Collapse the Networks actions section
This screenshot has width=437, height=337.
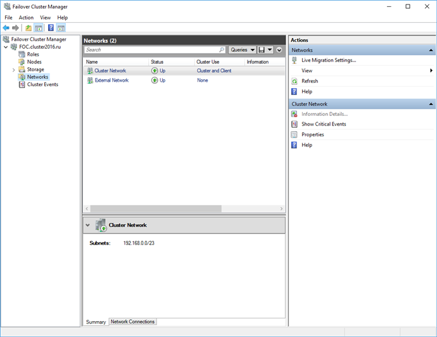pos(431,50)
